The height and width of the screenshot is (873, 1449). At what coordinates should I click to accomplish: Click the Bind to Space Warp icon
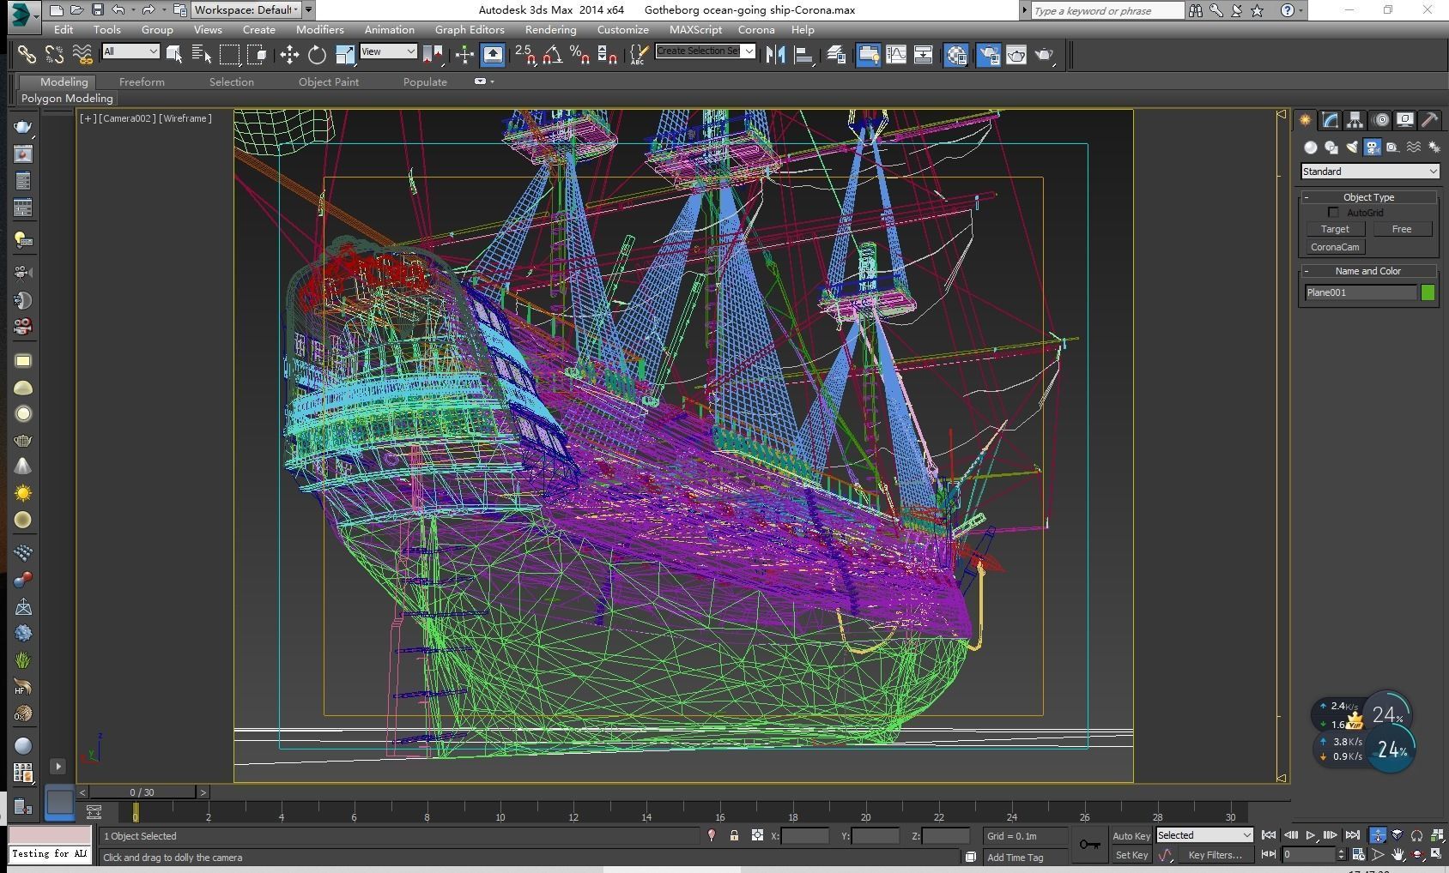[82, 55]
